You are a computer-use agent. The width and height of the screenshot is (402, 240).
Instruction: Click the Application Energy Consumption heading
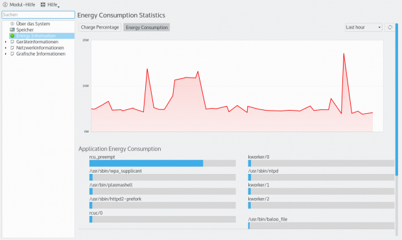120,149
